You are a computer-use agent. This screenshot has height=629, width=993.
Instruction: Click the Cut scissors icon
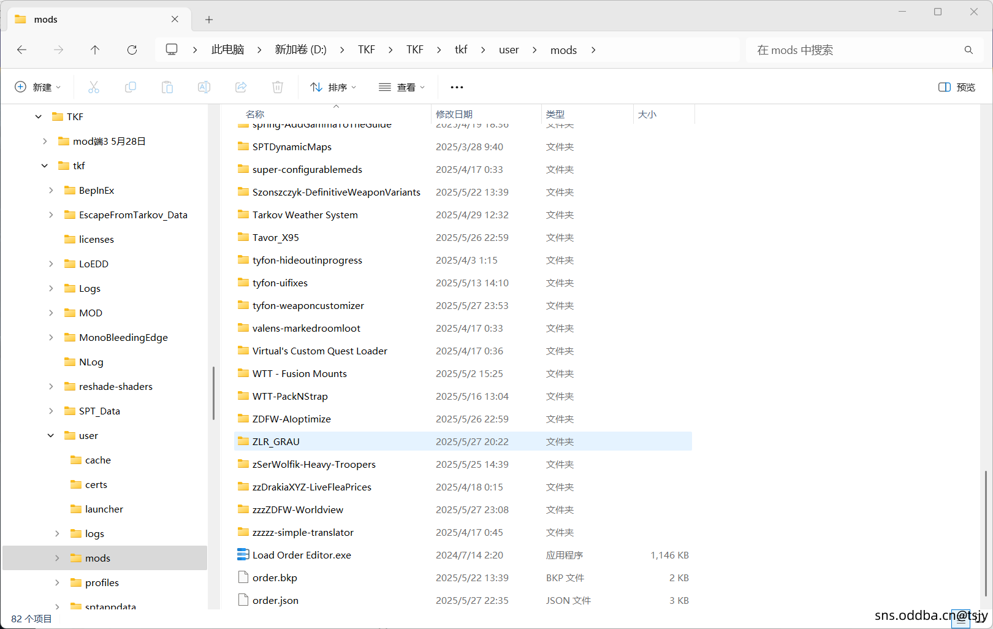click(94, 87)
